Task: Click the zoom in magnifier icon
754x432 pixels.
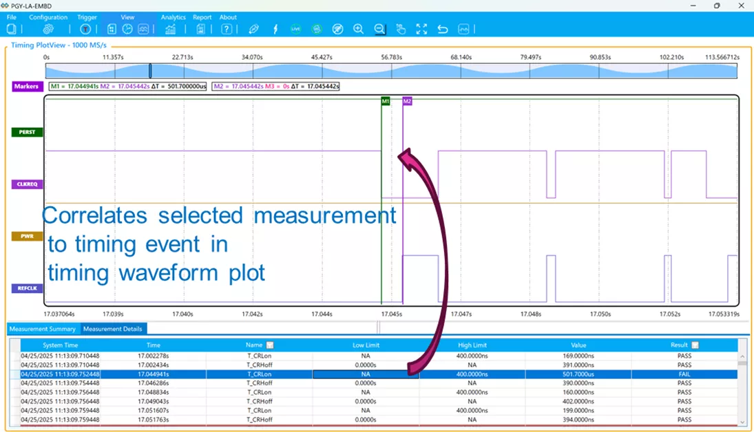Action: pos(358,29)
